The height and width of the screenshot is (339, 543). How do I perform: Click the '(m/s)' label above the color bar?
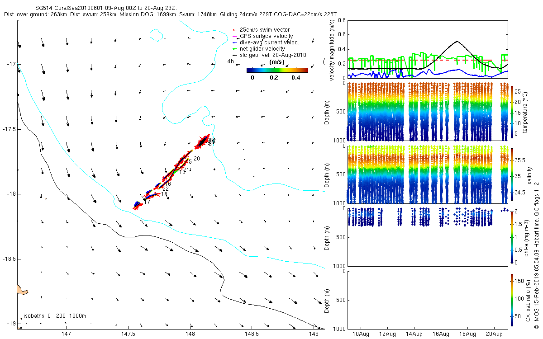(x=276, y=62)
